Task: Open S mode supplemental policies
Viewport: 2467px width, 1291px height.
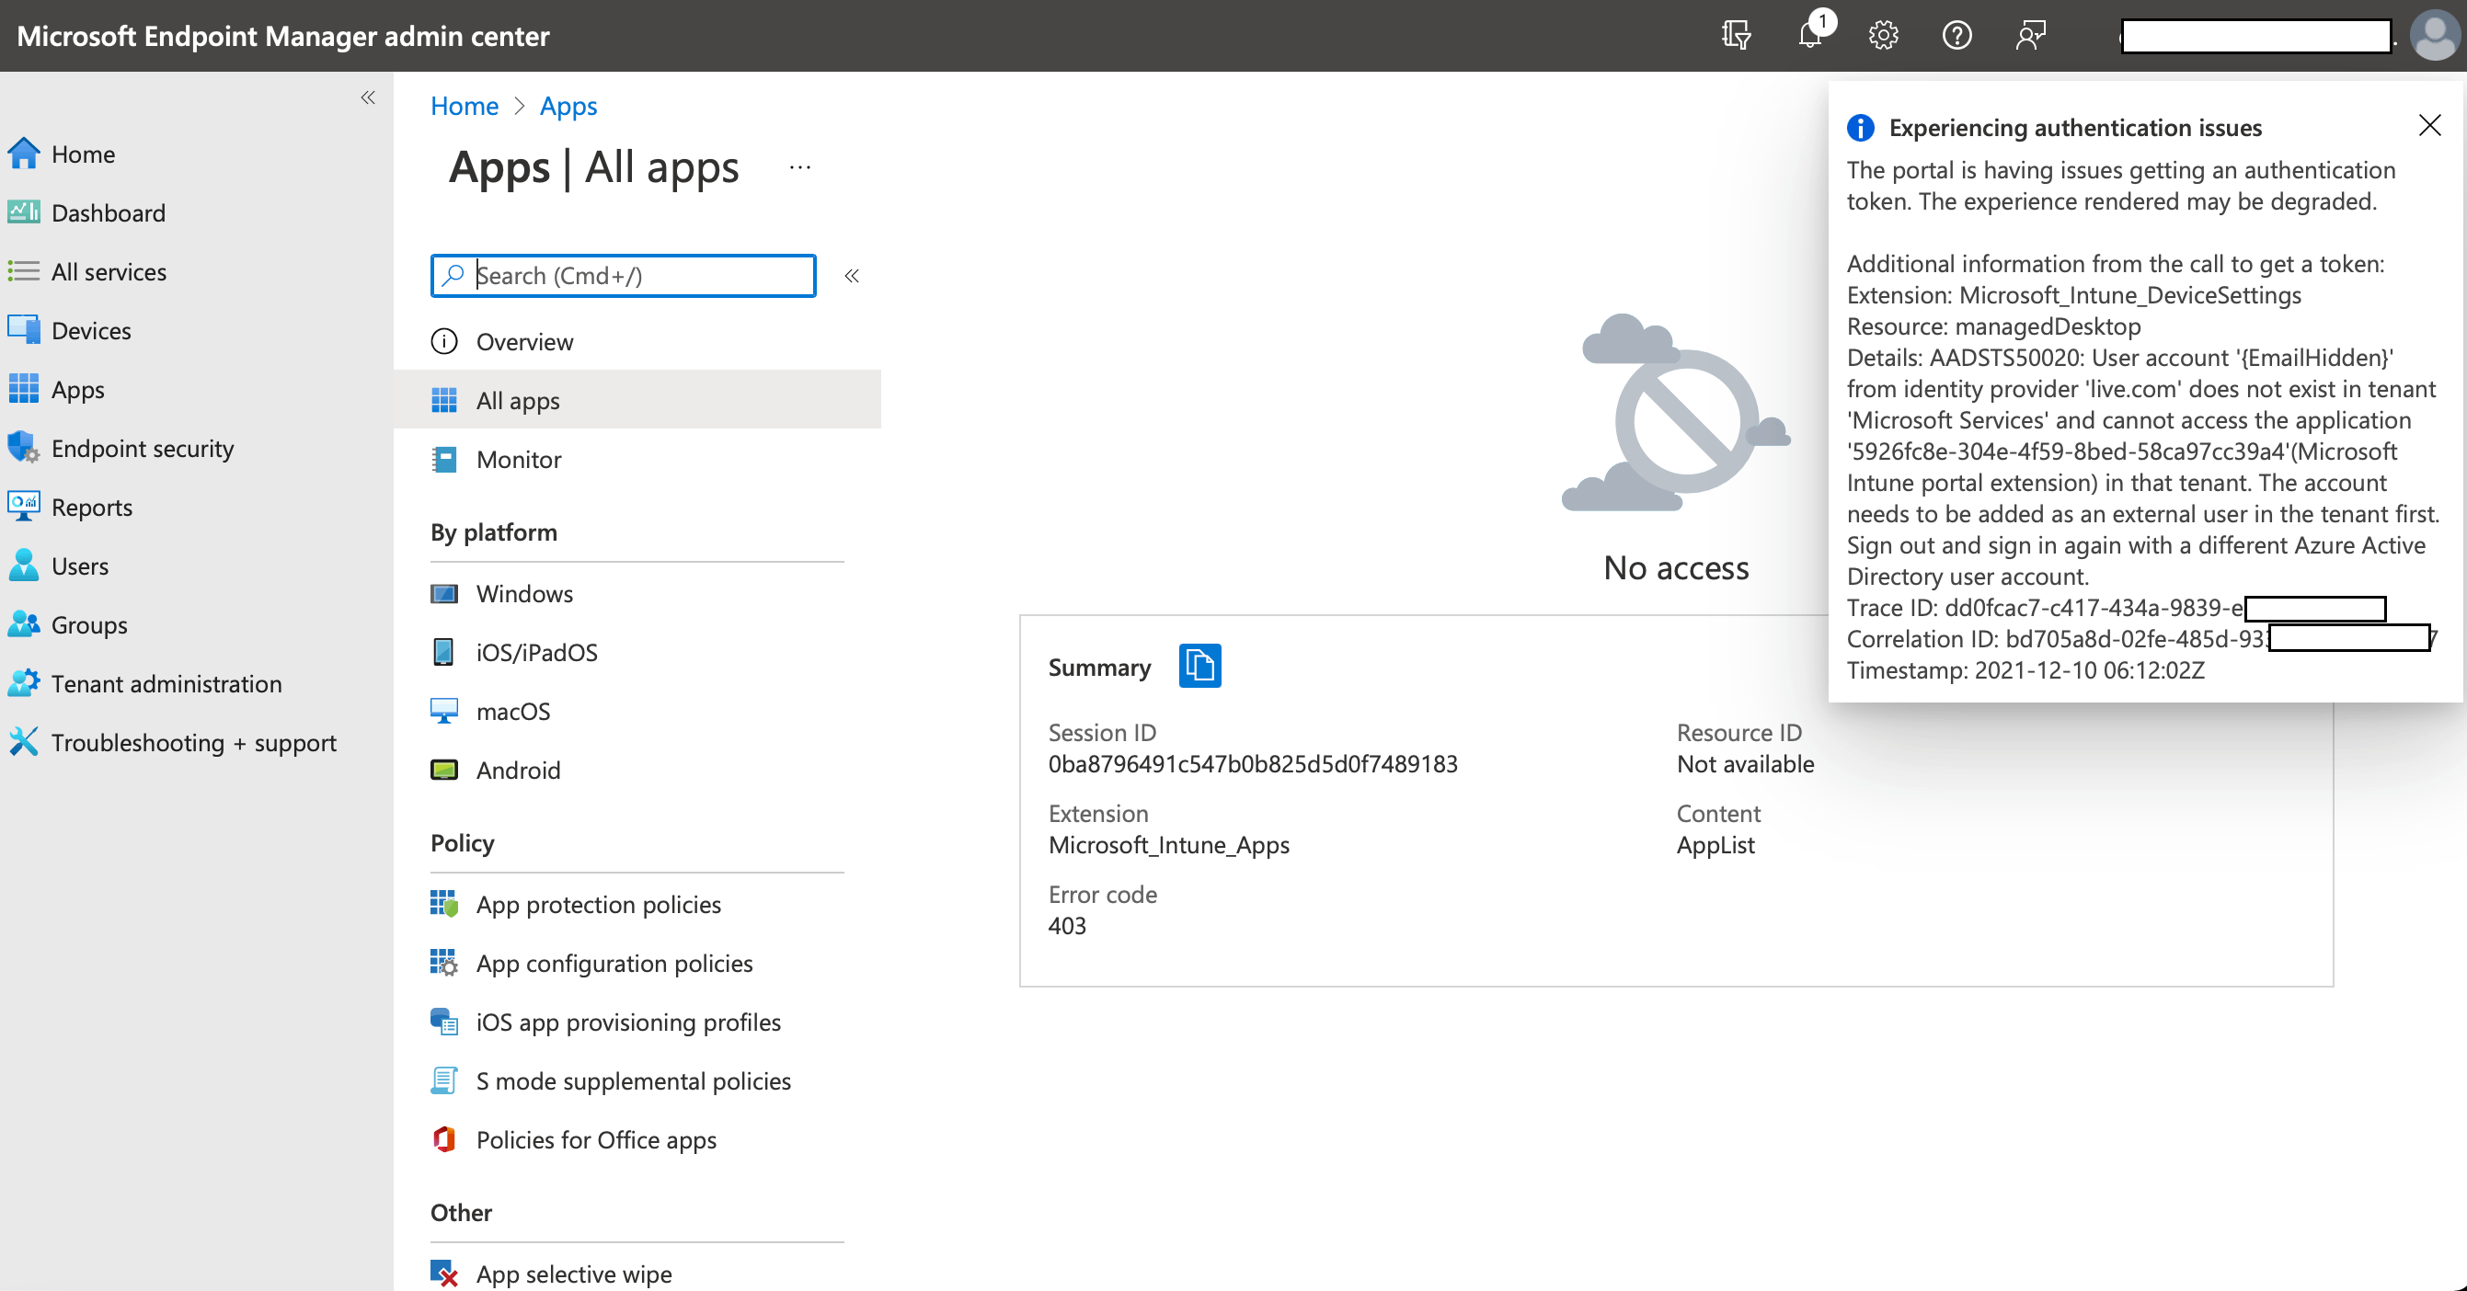Action: coord(637,1080)
